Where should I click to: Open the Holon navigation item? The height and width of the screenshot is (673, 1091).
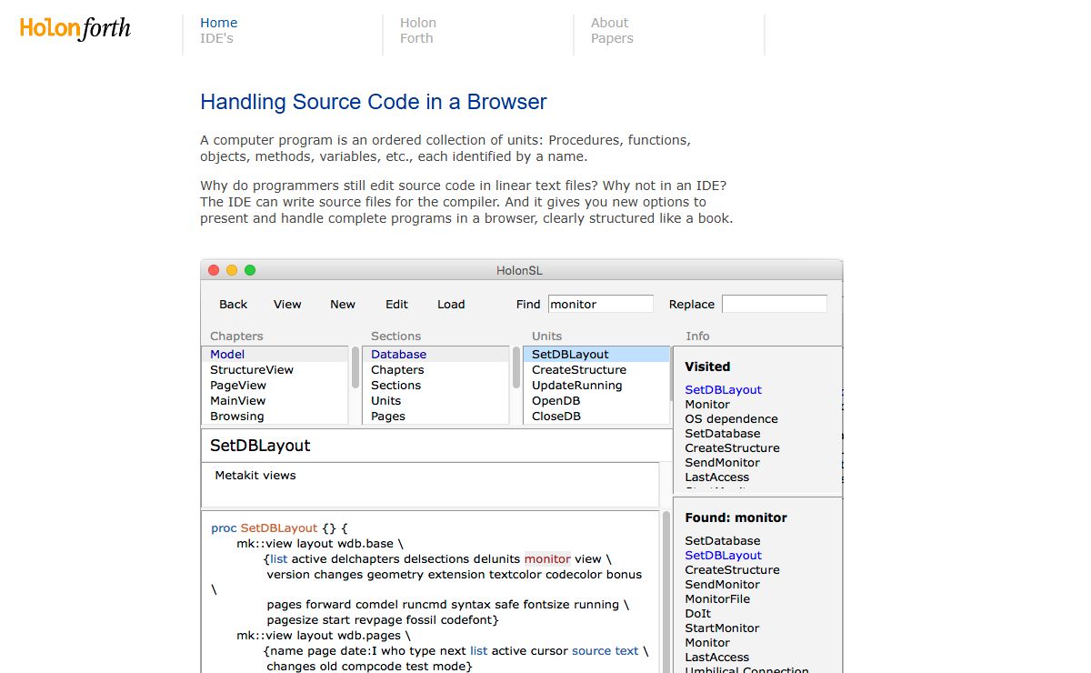click(x=418, y=23)
